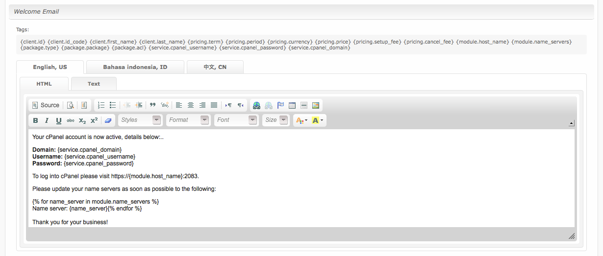Toggle Superscript formatting
This screenshot has height=256, width=603.
click(x=94, y=120)
